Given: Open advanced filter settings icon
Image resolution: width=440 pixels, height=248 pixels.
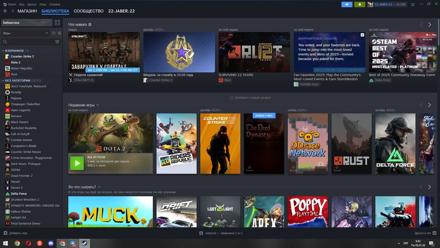Looking at the screenshot, I should [57, 42].
